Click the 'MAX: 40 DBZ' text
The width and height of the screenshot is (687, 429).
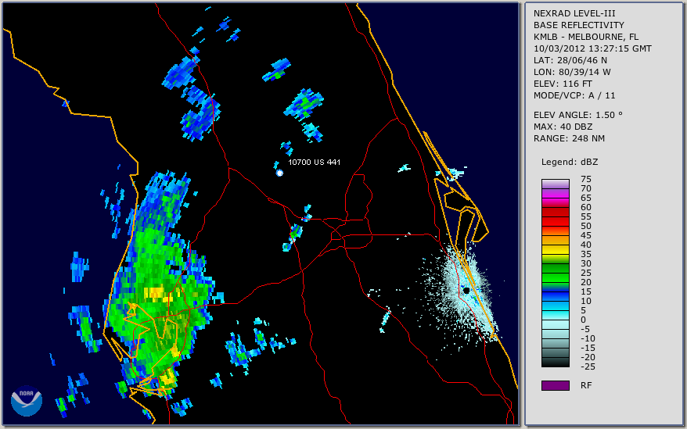click(x=563, y=127)
